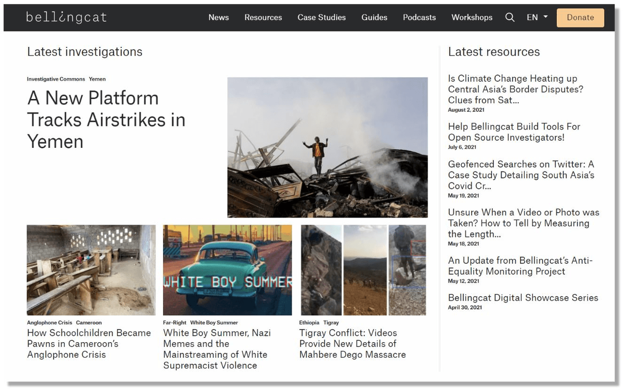Viewport: 624px width, 390px height.
Task: Open Bellingcat Digital Showcase Series link
Action: tap(522, 298)
